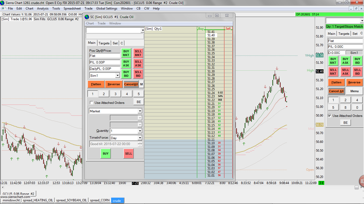Viewport: 364px width, 204px height.
Task: Click the green 3 E indicator box
Action: tap(321, 183)
